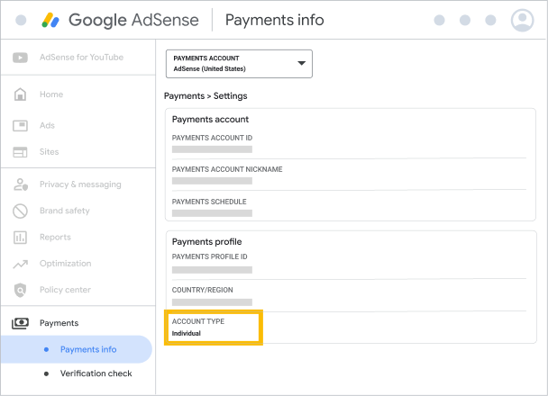Click the Brand safety blocked-circle icon
The height and width of the screenshot is (396, 548).
click(20, 211)
